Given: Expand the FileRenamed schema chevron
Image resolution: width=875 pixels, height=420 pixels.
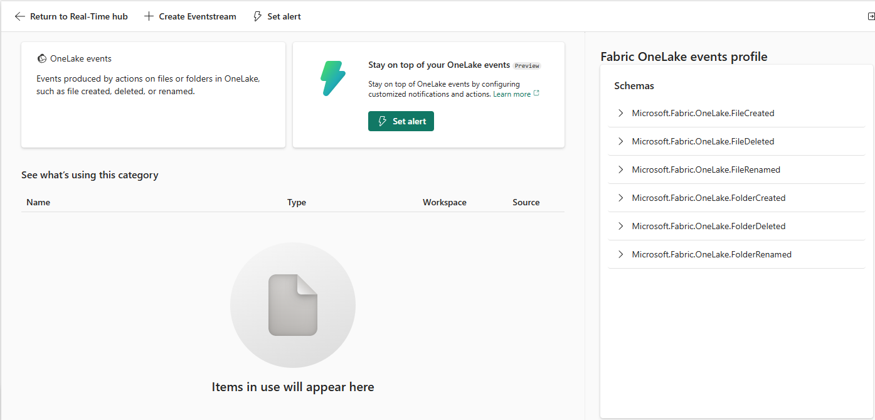Looking at the screenshot, I should (621, 170).
